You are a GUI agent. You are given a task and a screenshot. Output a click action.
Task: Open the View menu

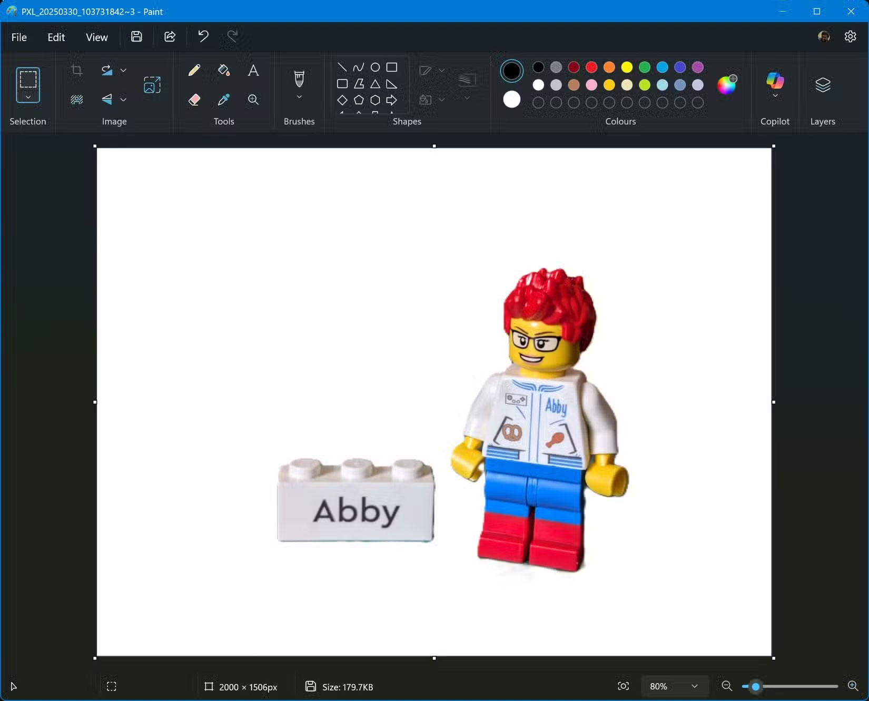96,37
